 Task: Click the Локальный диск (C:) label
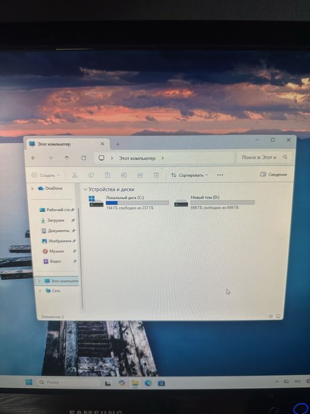tap(125, 198)
